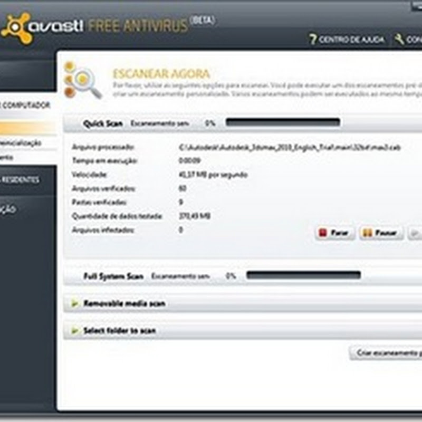Click the wrench settings icon top right
This screenshot has height=422, width=422.
pos(399,37)
